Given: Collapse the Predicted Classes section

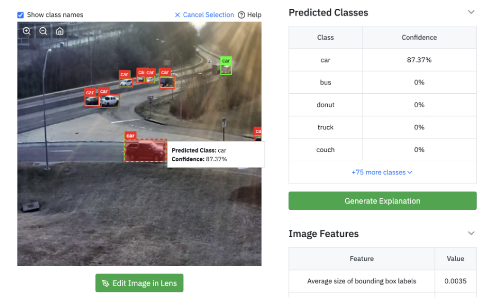Looking at the screenshot, I should click(471, 12).
